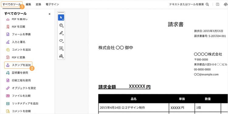228x114 pixels.
Task: Open コメントを依頼 tool label
Action: [x=21, y=111]
